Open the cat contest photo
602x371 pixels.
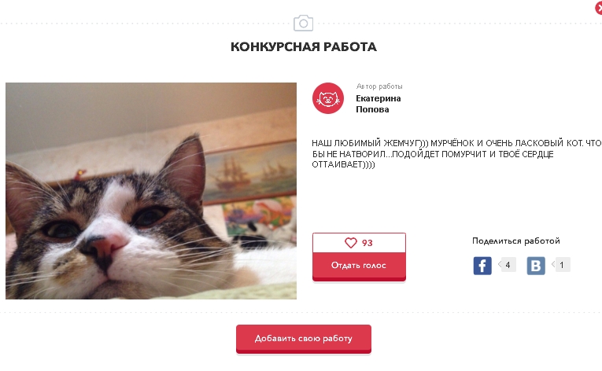click(x=151, y=191)
